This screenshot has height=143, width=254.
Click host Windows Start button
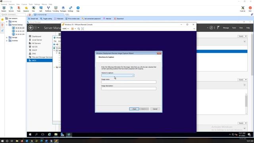pyautogui.click(x=2, y=141)
